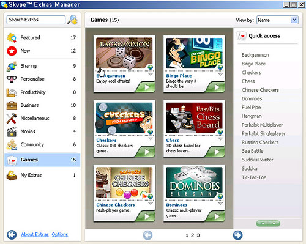Open the Productivity ruler icon

(x=12, y=92)
